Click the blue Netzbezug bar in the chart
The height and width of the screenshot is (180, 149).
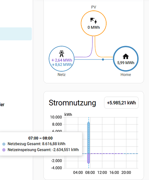pyautogui.click(x=89, y=138)
